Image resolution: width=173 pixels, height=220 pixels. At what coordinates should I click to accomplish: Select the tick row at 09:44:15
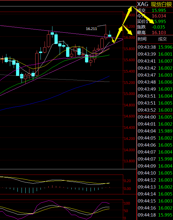(x=155, y=201)
